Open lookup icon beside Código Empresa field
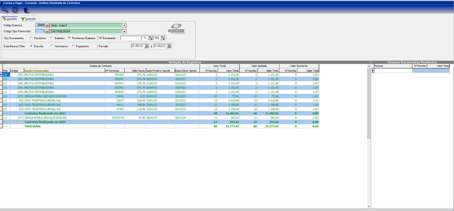The height and width of the screenshot is (211, 454). click(48, 25)
